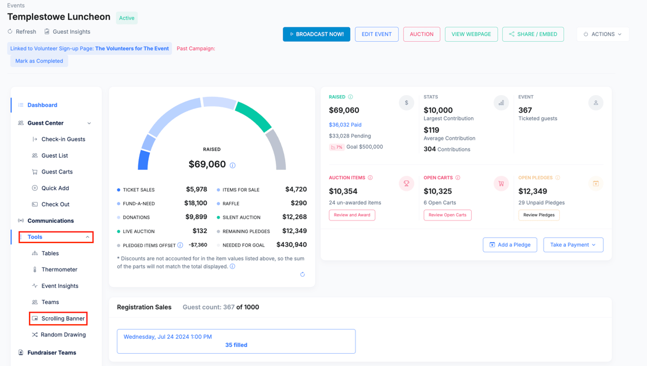Click the Refresh icon under the event title
The image size is (647, 366).
coord(10,32)
